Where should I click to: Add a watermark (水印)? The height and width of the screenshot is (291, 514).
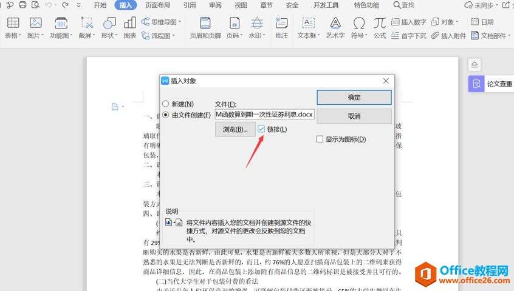click(x=256, y=28)
